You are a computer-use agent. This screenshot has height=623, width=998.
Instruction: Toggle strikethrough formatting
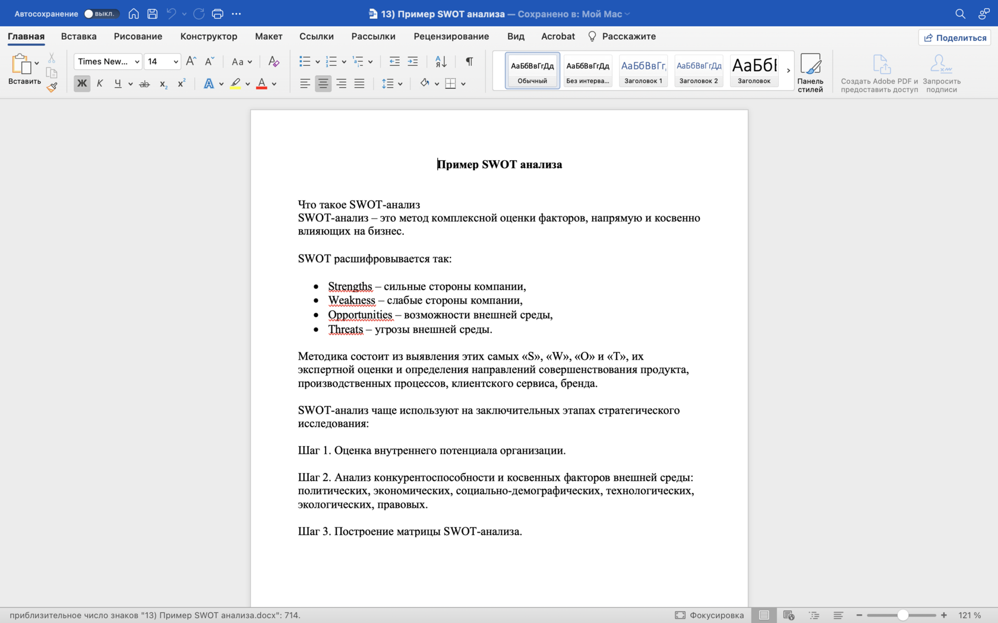[144, 84]
